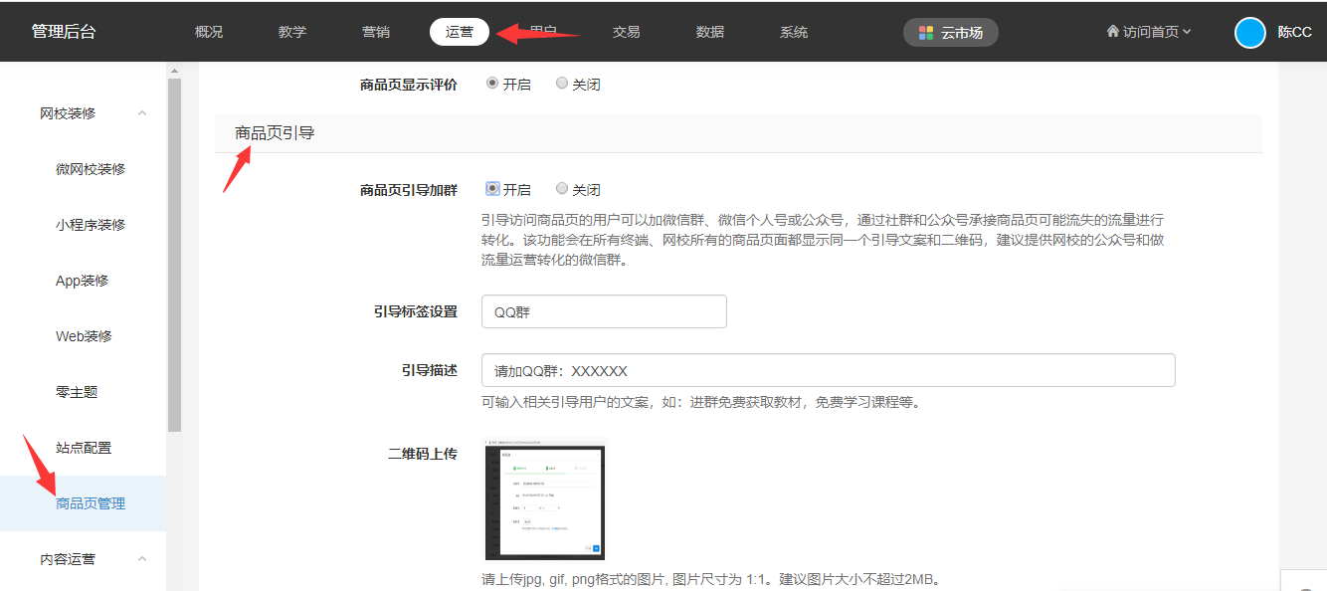Collapse the 网校装修 sidebar section

coord(142,113)
